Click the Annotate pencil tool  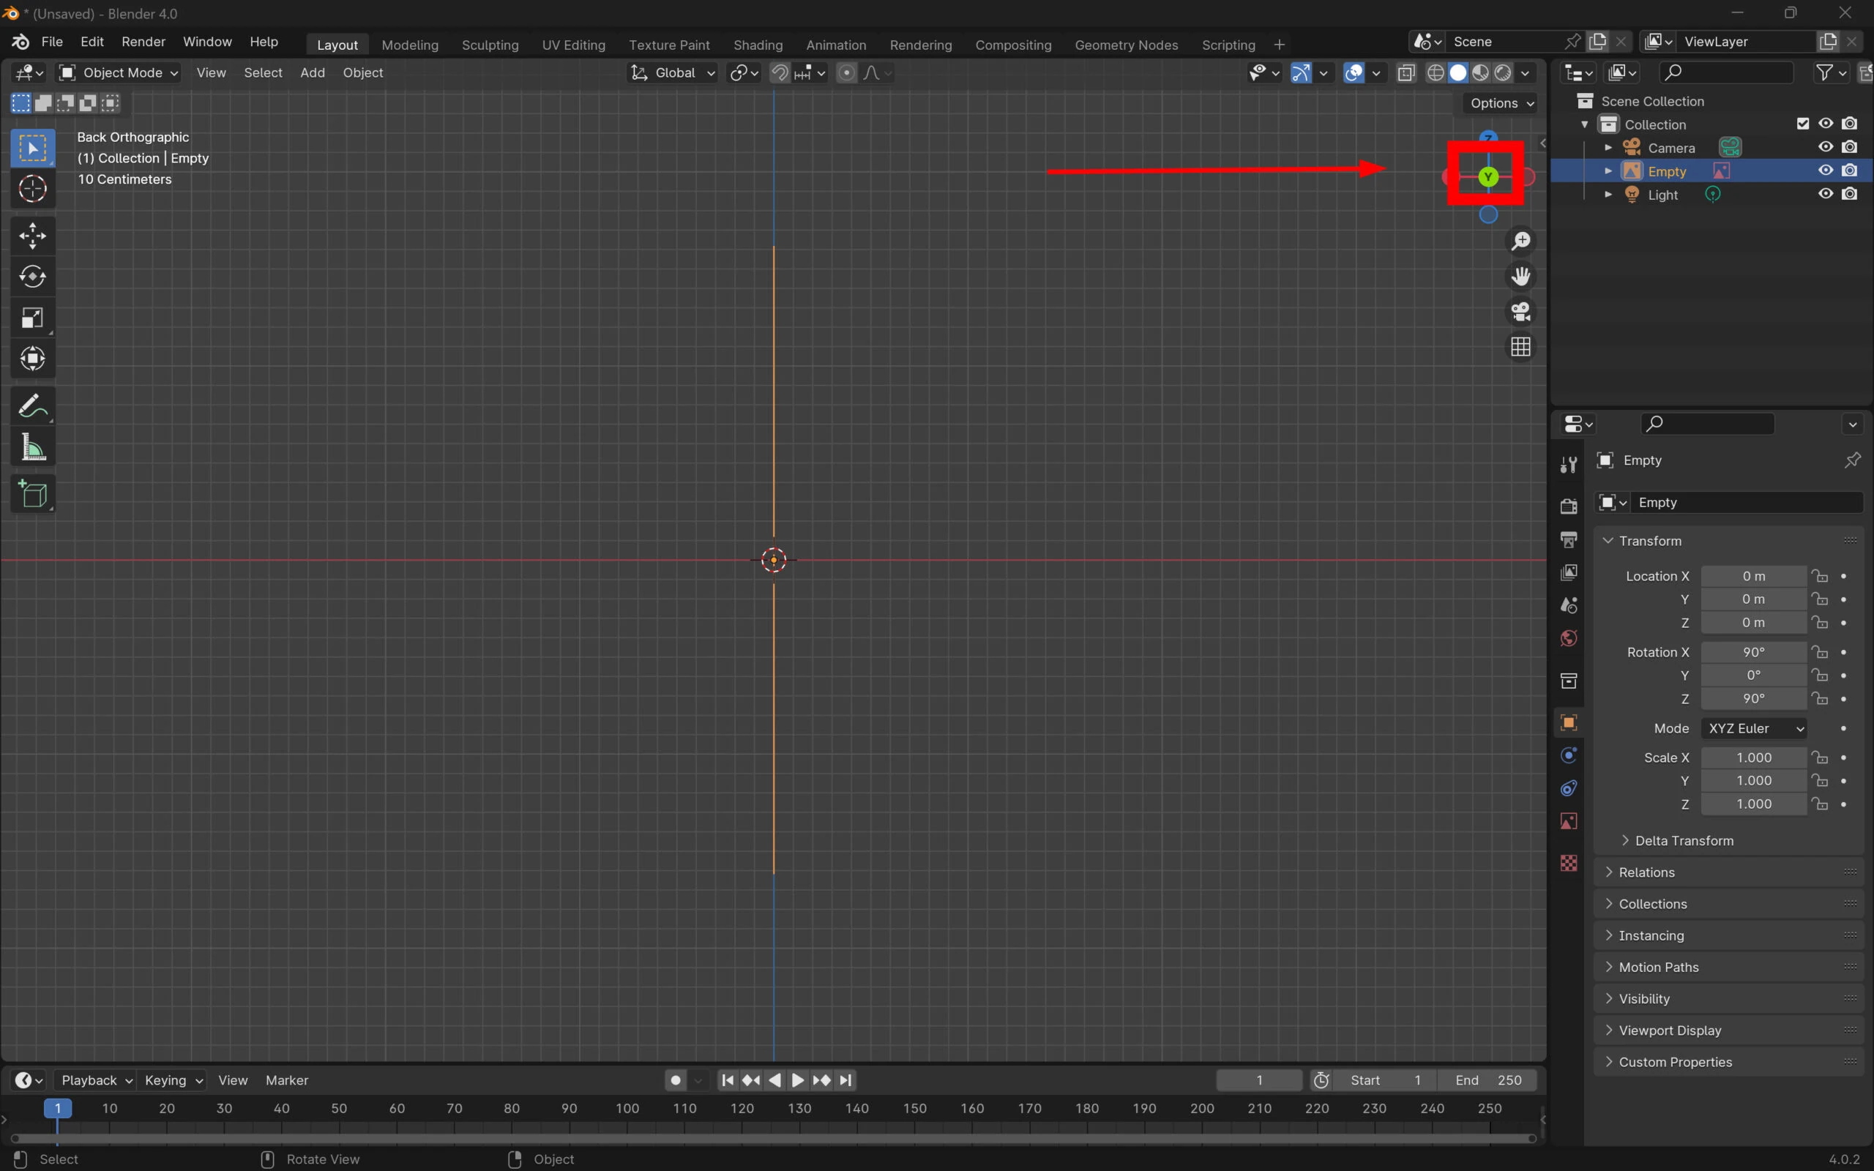click(32, 405)
